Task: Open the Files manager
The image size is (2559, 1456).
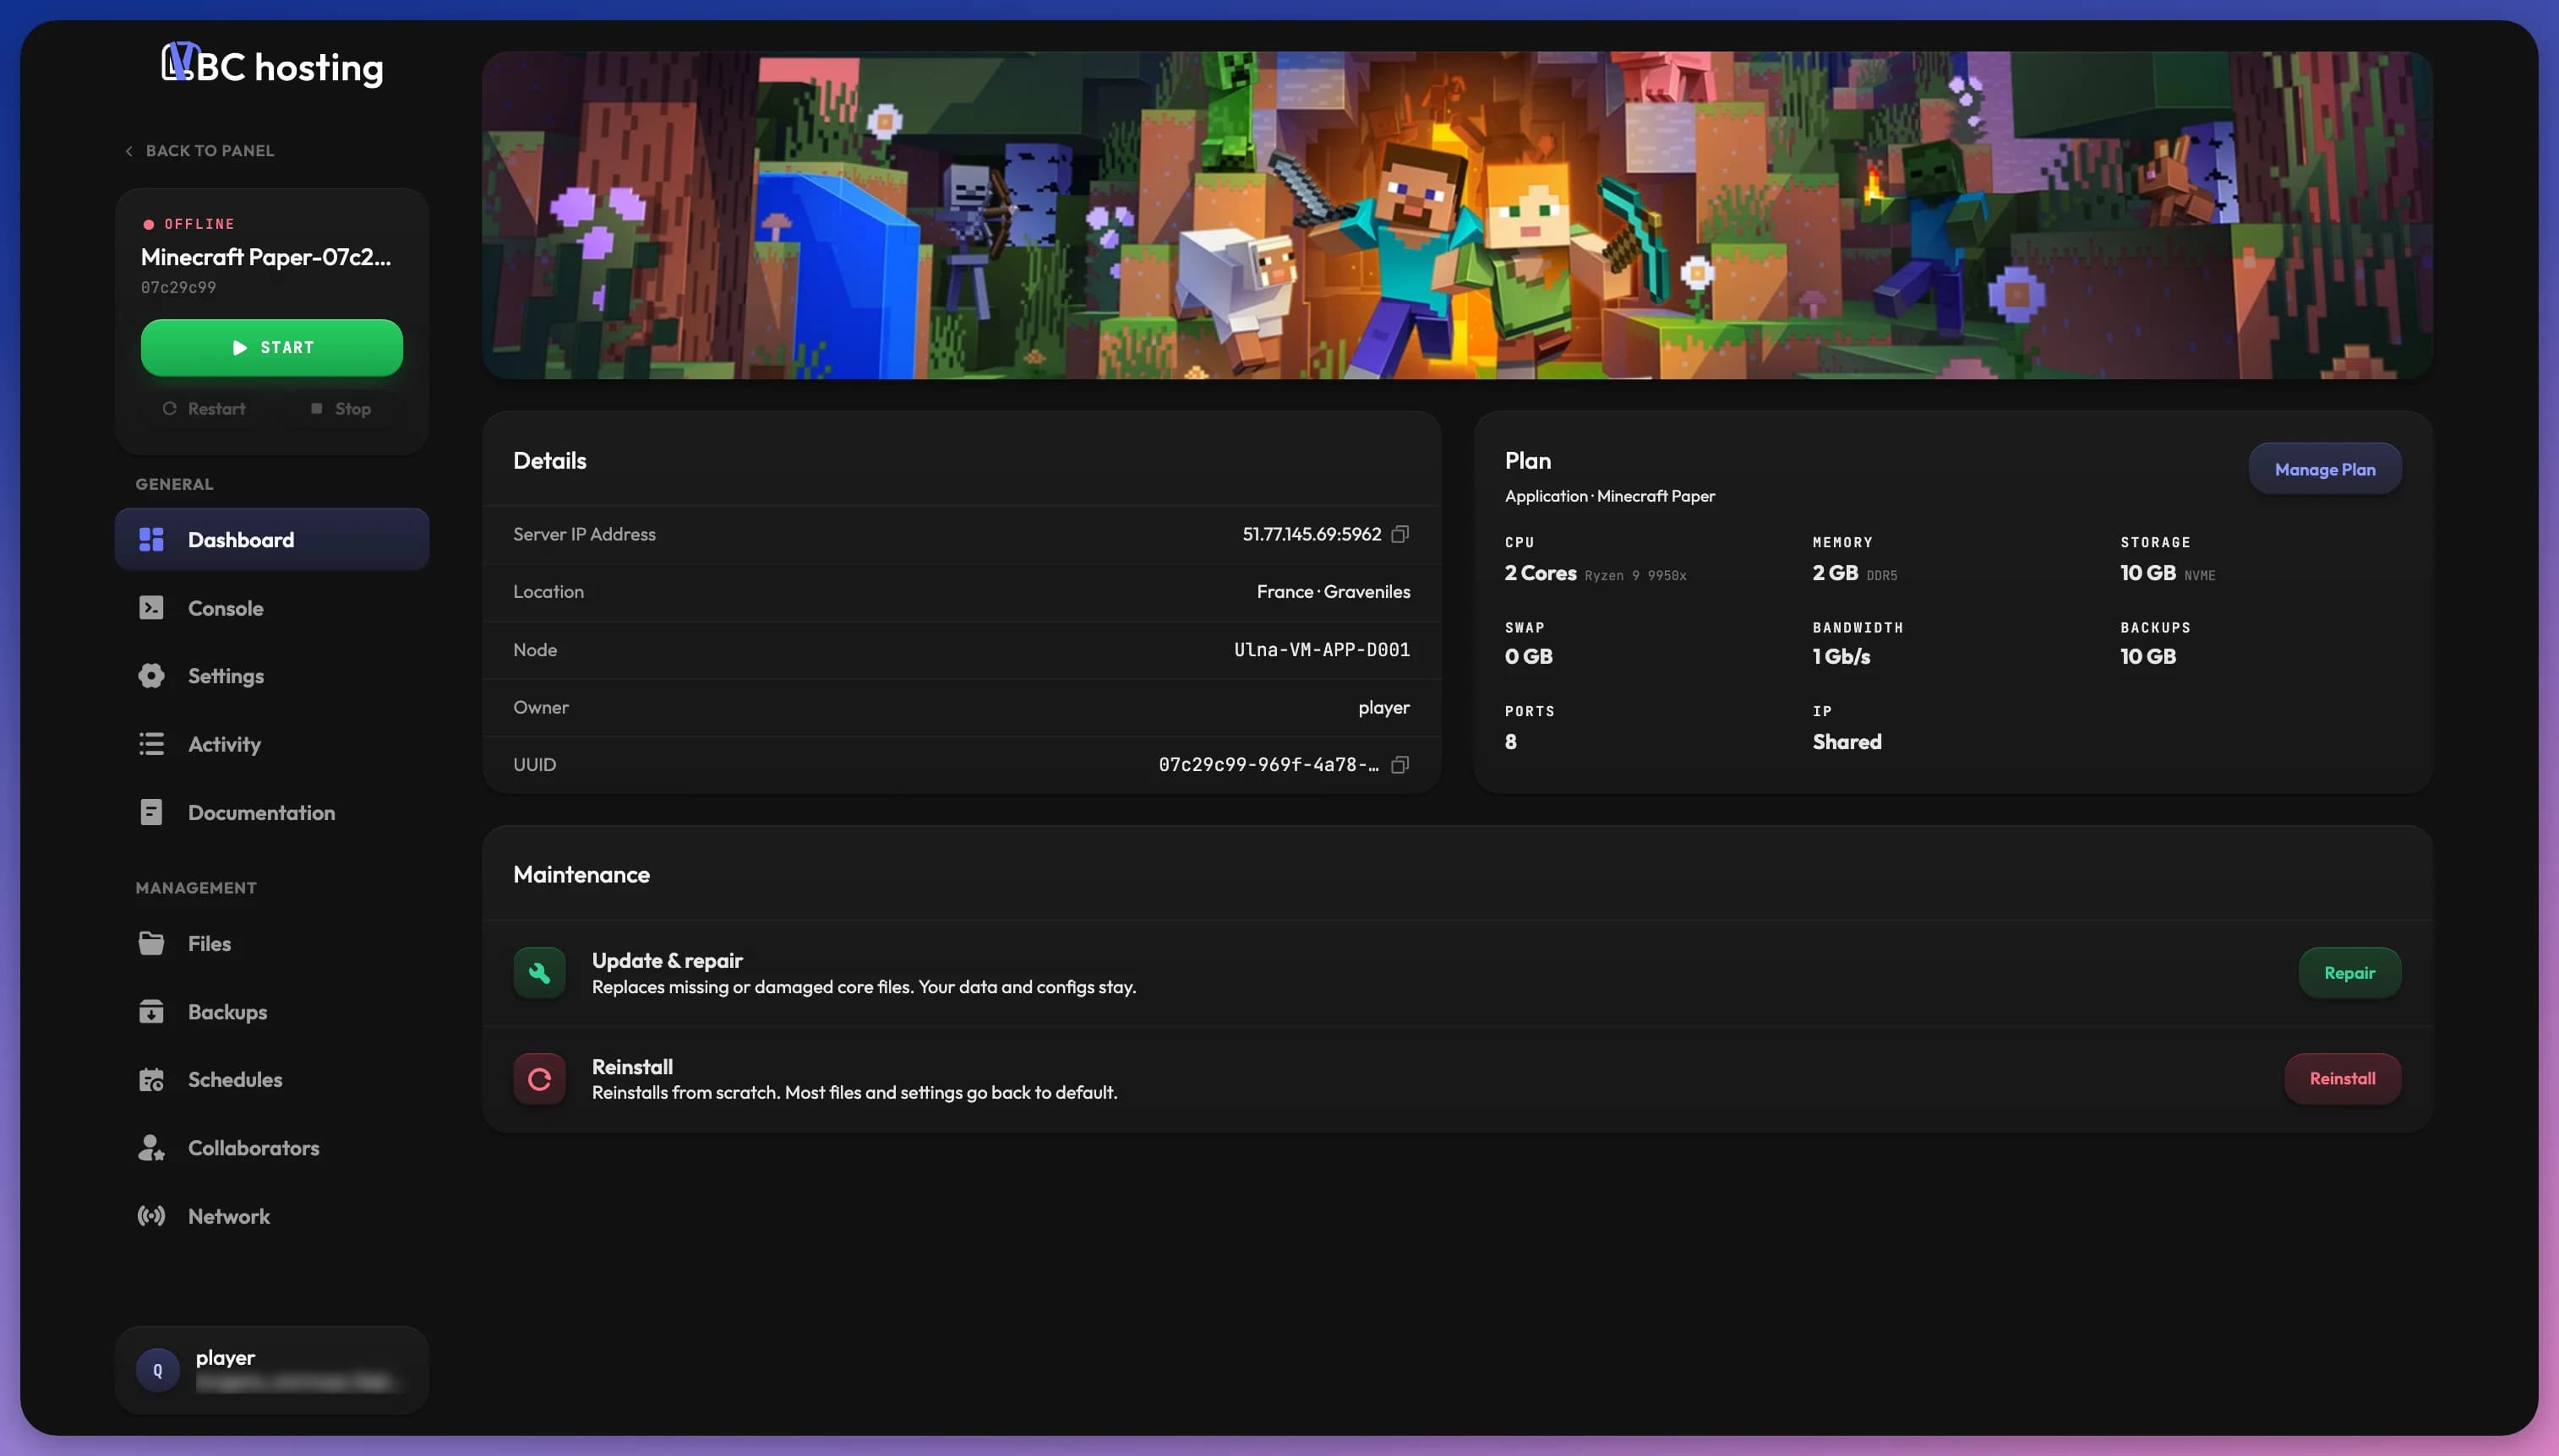Action: point(272,943)
